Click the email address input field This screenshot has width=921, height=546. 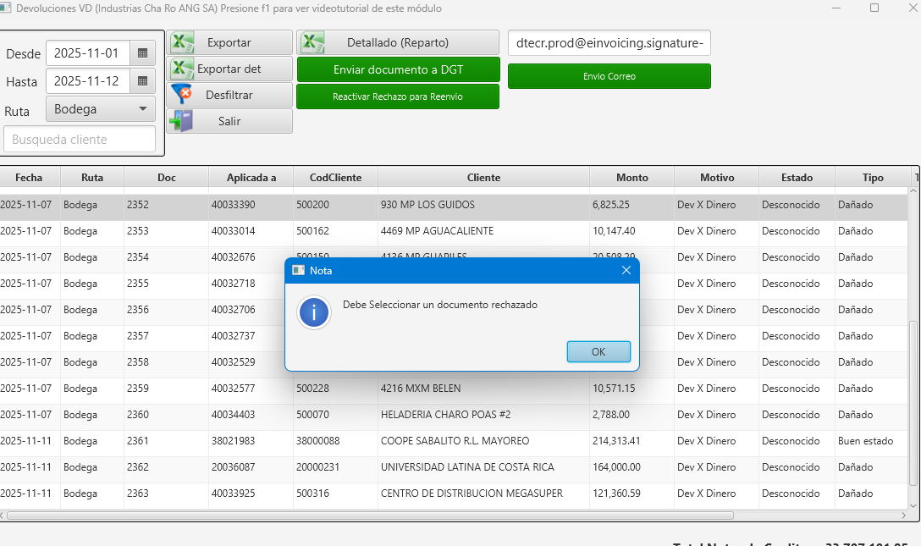coord(609,43)
